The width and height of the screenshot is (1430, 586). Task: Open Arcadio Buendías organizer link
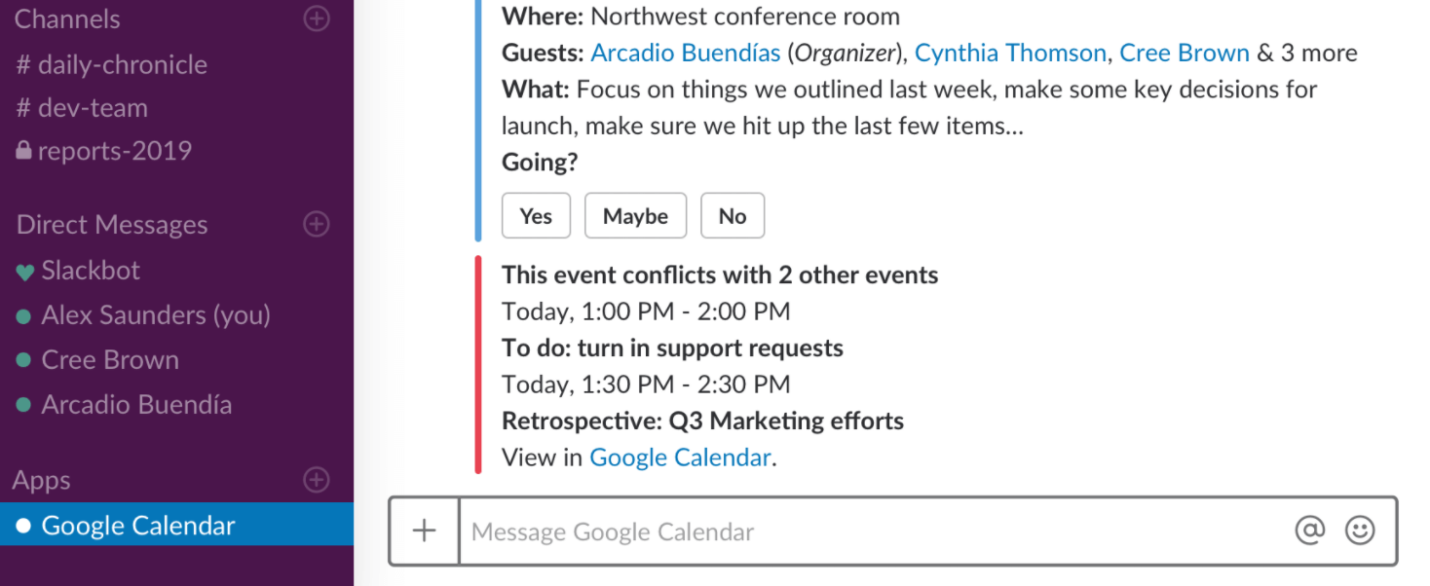click(x=684, y=53)
